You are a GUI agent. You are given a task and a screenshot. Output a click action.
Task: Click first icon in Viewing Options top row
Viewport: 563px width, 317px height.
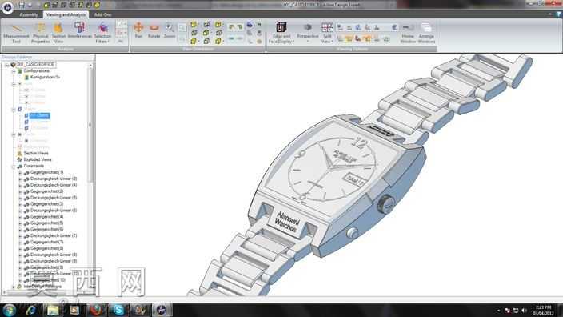[340, 27]
